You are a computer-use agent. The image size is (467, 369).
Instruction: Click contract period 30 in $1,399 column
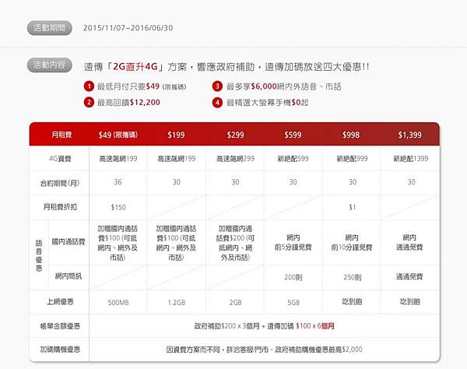[411, 182]
